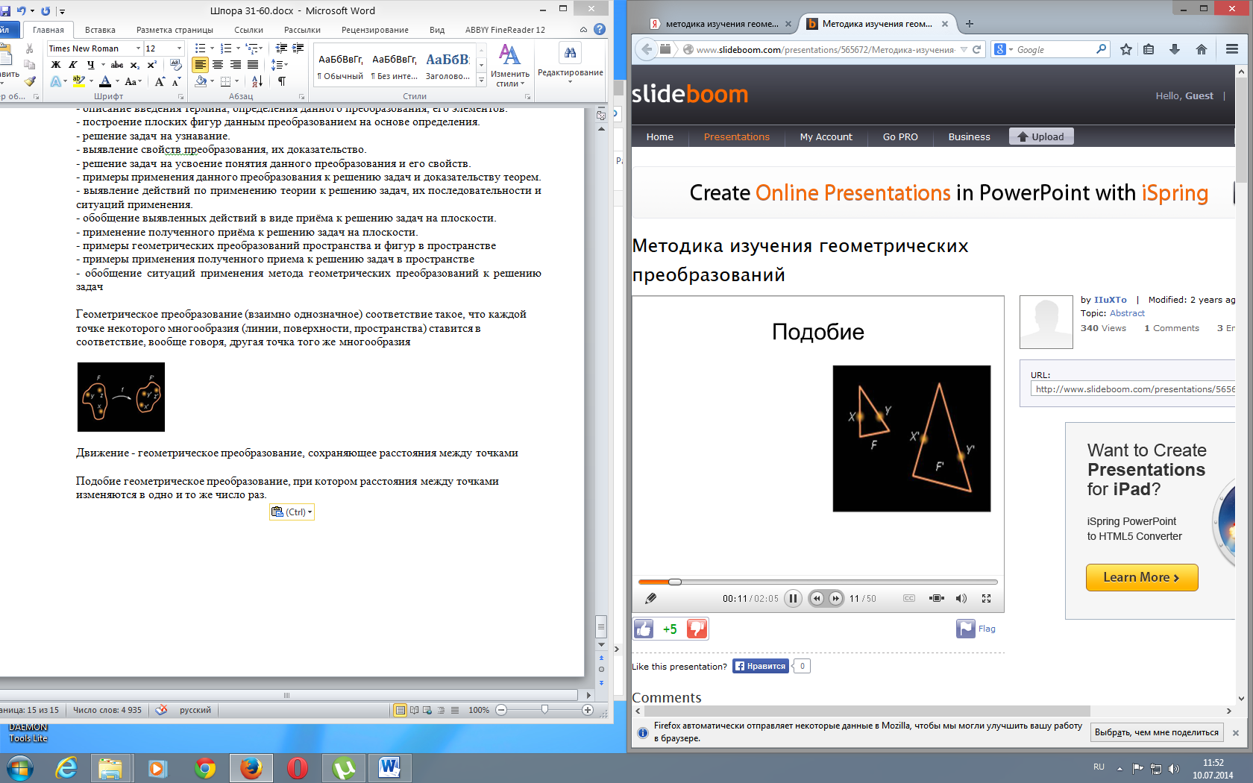
Task: Toggle underline formatting (Ч) in Word
Action: (91, 65)
